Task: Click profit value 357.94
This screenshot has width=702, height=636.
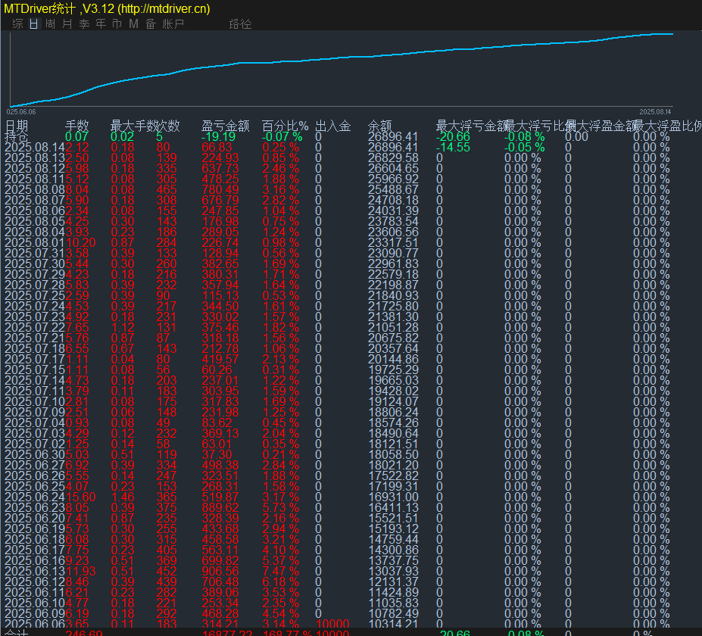Action: pos(220,285)
